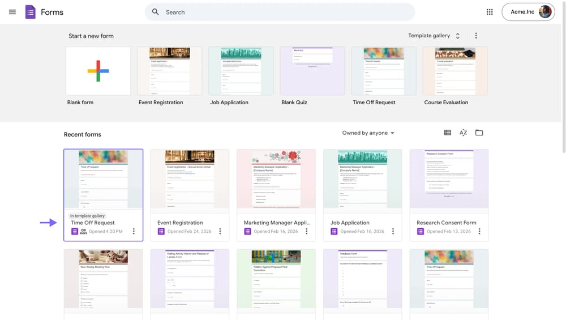This screenshot has height=320, width=566.
Task: Click the Marketing Manager Appli... title
Action: coord(277,223)
